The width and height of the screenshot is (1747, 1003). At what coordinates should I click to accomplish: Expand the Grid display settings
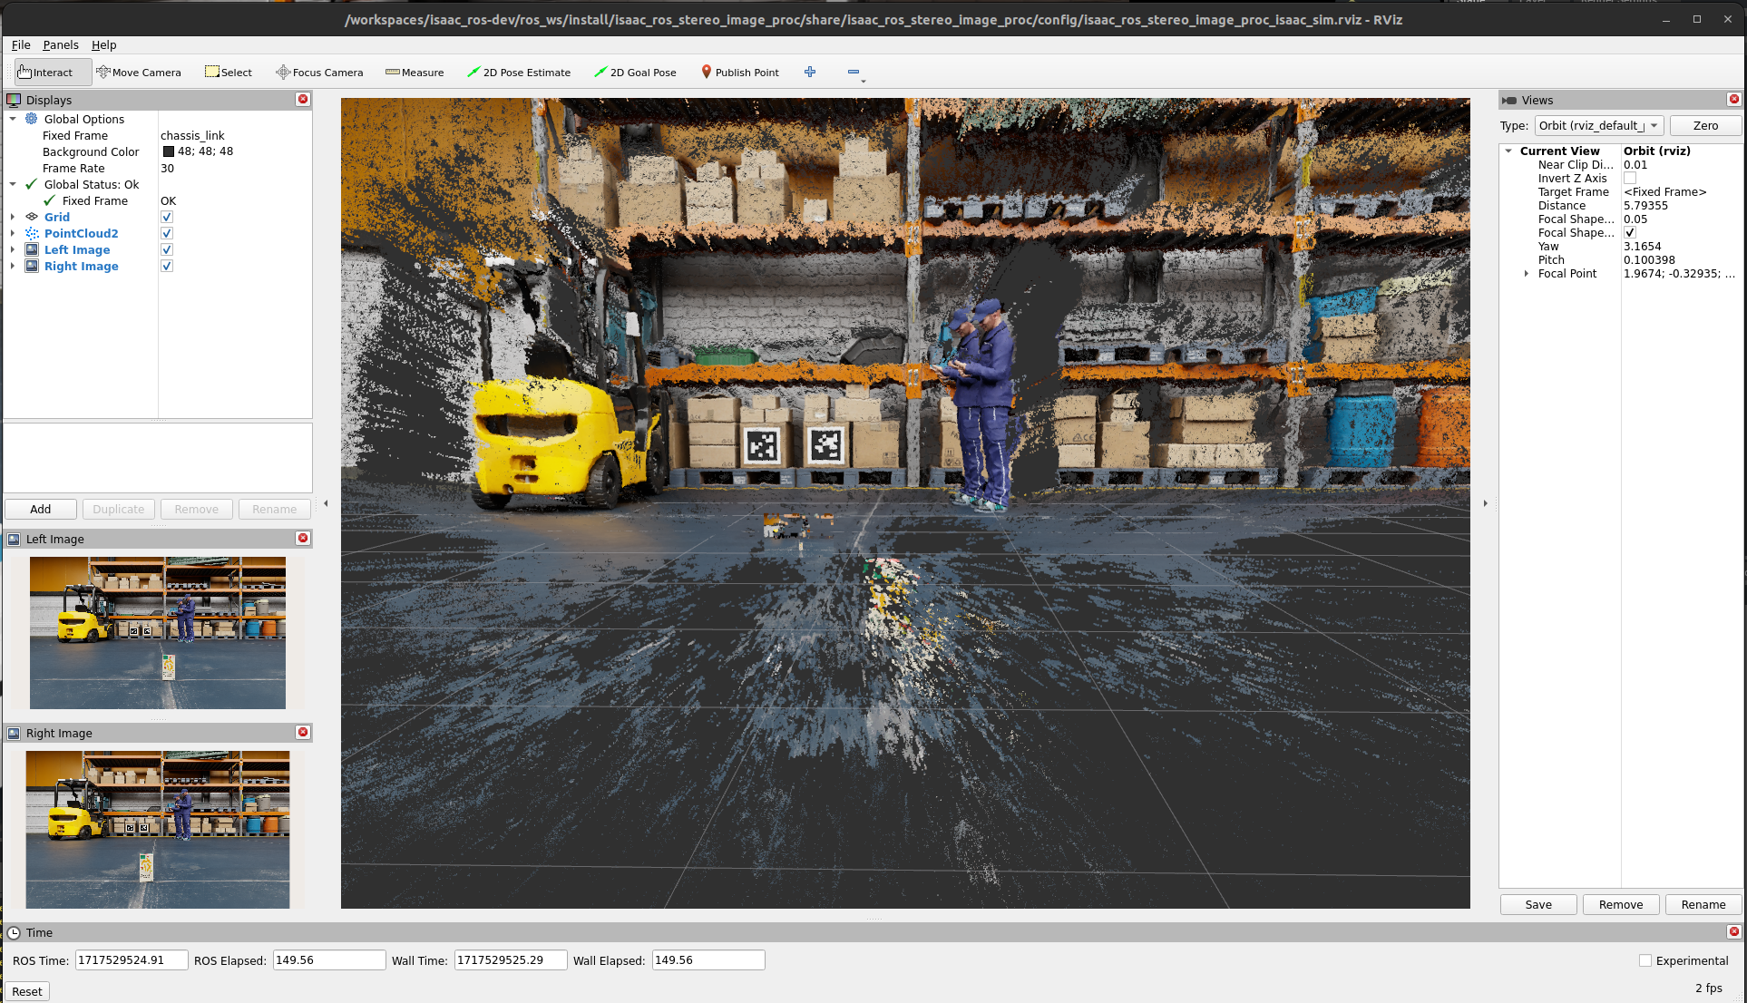point(13,217)
